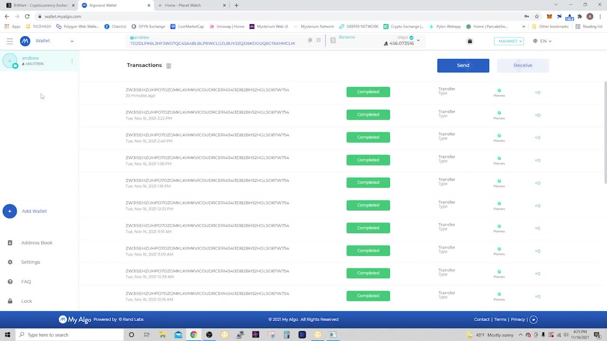Open the Twitter link icon in footer
Image resolution: width=607 pixels, height=341 pixels.
(533, 320)
